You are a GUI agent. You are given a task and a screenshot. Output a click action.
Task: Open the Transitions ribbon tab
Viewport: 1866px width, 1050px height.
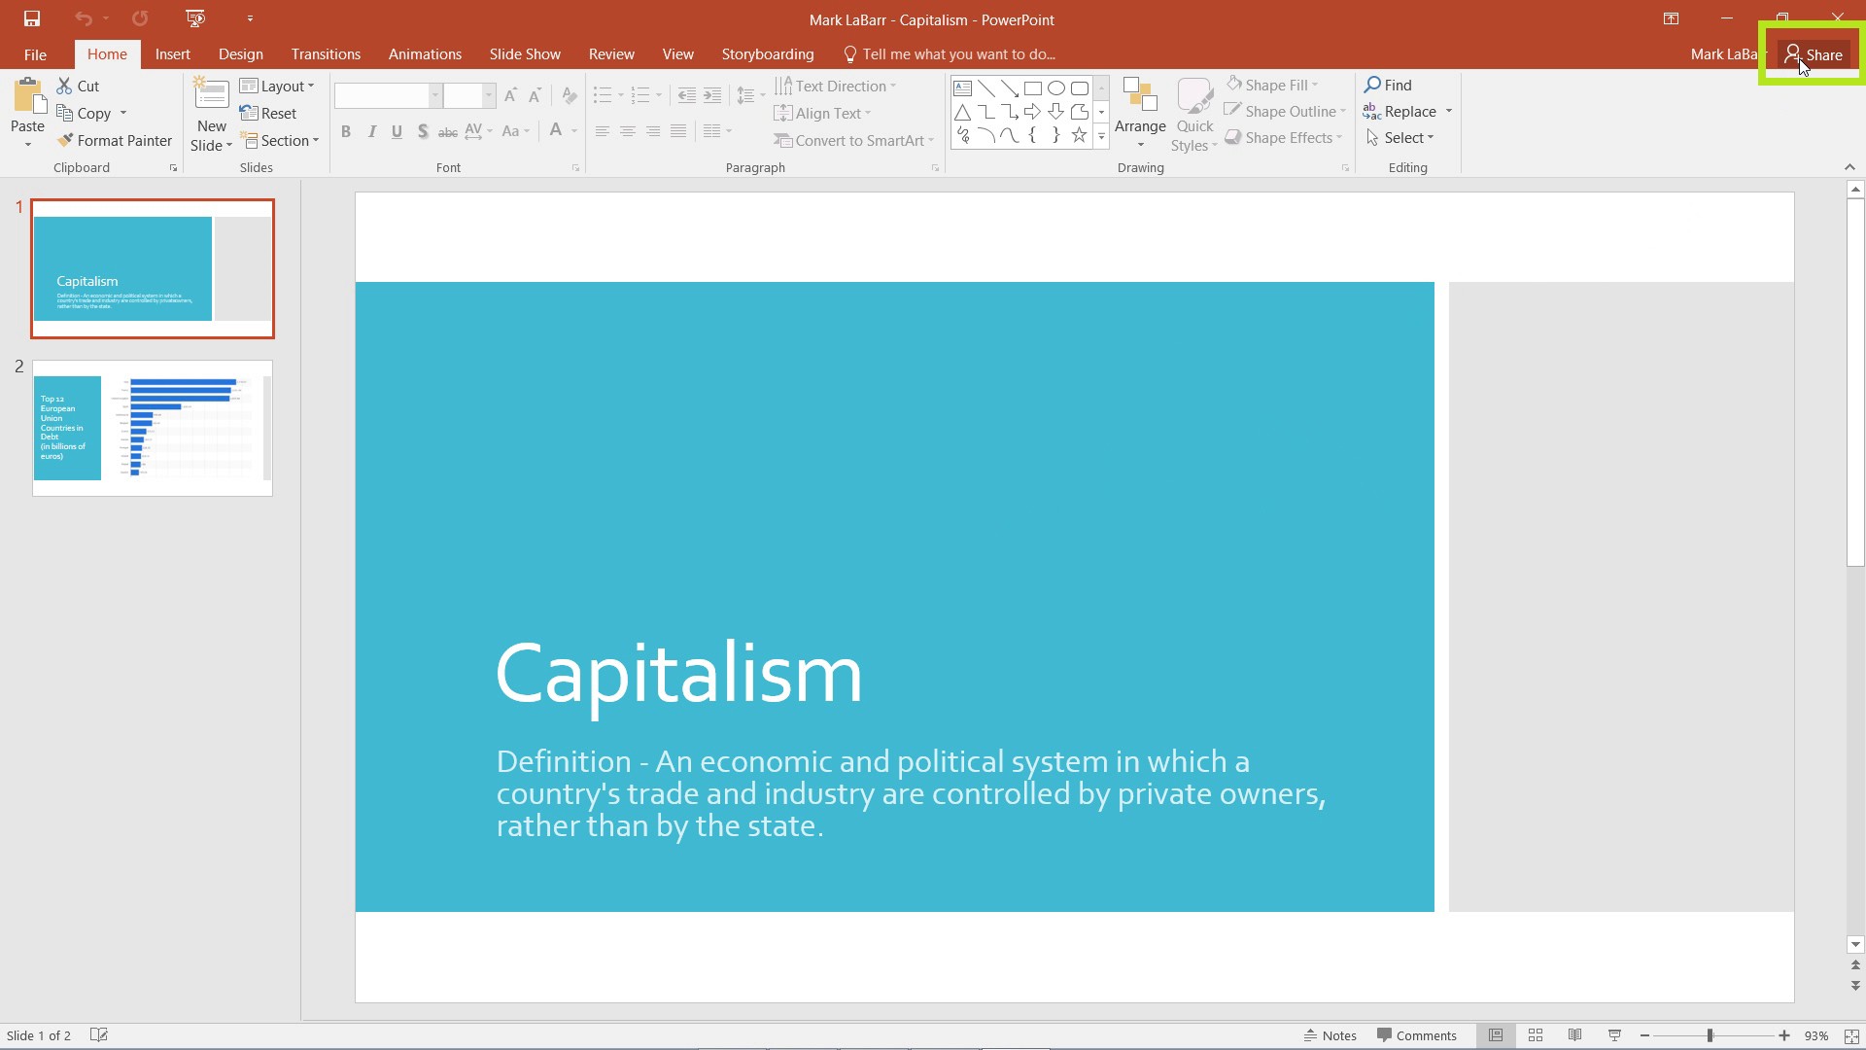click(x=327, y=53)
